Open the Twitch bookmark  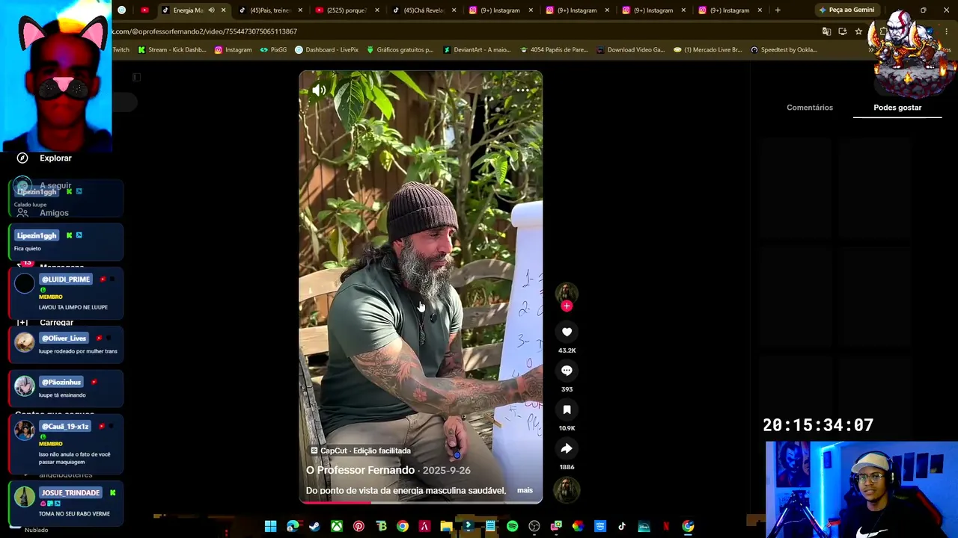[120, 50]
